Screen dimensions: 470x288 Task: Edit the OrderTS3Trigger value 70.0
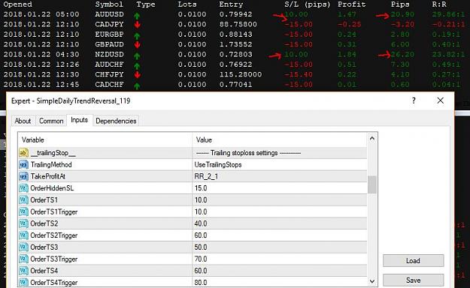pos(201,259)
